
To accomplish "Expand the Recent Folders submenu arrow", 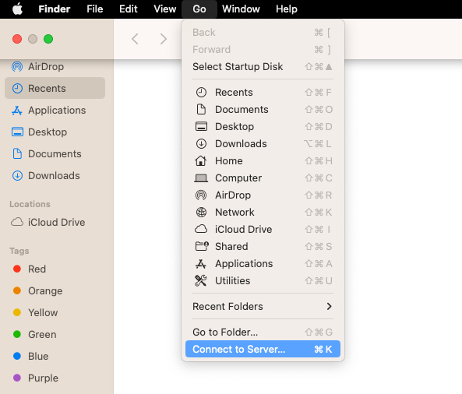I will coord(329,307).
